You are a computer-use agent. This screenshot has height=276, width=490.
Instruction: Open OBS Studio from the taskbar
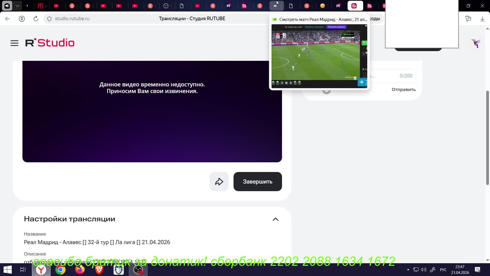(x=138, y=270)
